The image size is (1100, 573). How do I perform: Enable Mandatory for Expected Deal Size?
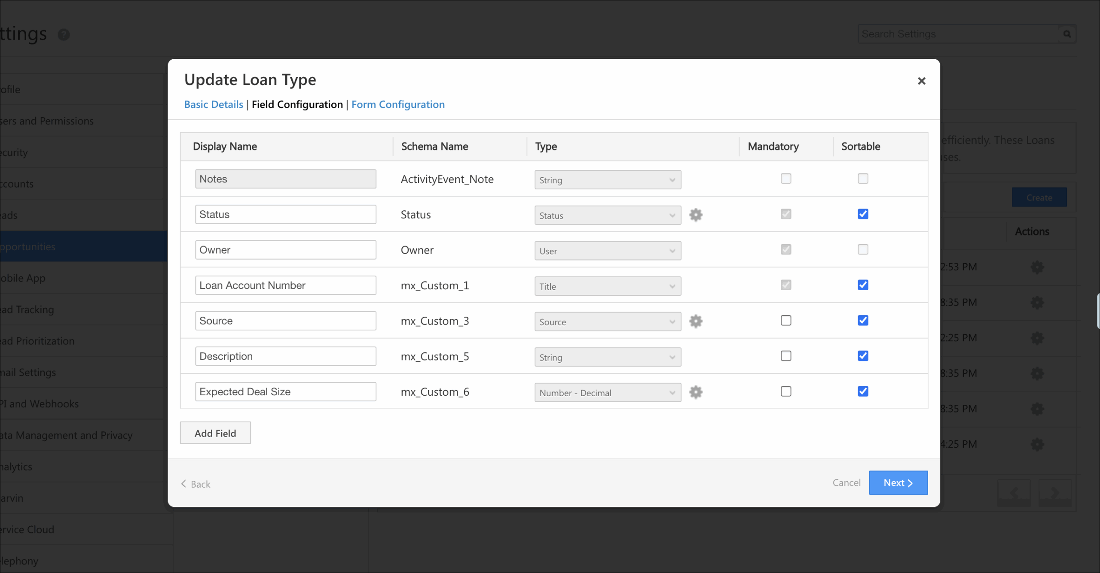click(786, 391)
